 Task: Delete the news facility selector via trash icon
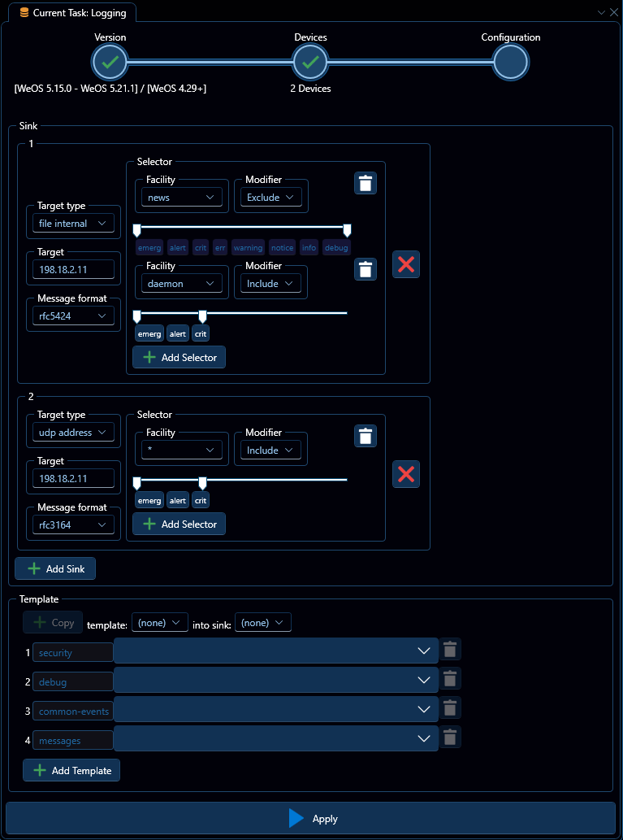tap(365, 183)
